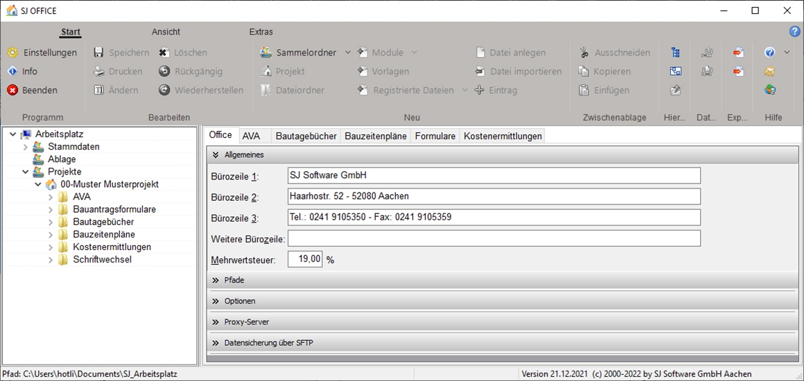804x381 pixels.
Task: Collapse the Arbeitsplatz tree node
Action: 12,134
